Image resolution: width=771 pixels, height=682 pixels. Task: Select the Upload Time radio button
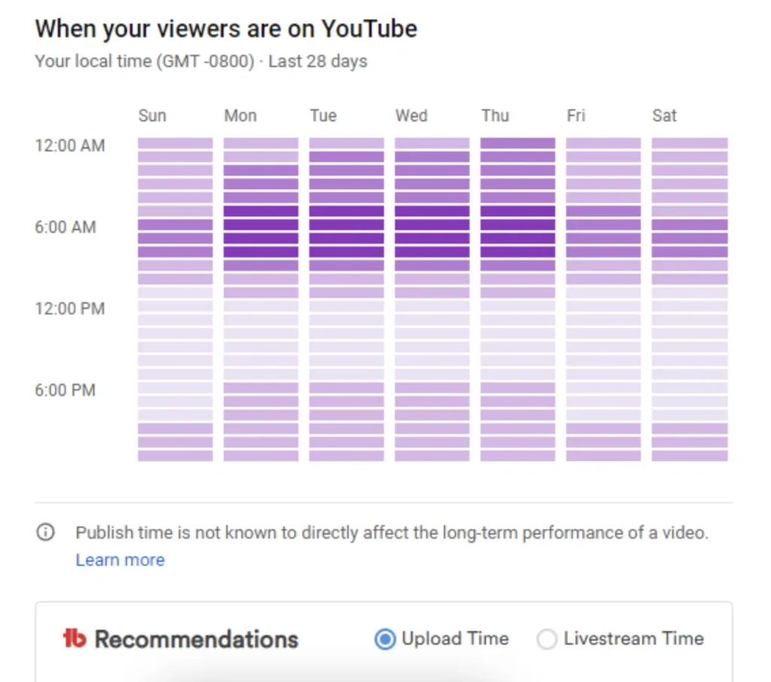[x=385, y=639]
